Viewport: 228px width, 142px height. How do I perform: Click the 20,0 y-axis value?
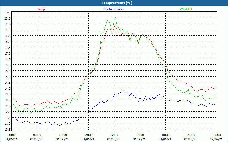pos(8,18)
